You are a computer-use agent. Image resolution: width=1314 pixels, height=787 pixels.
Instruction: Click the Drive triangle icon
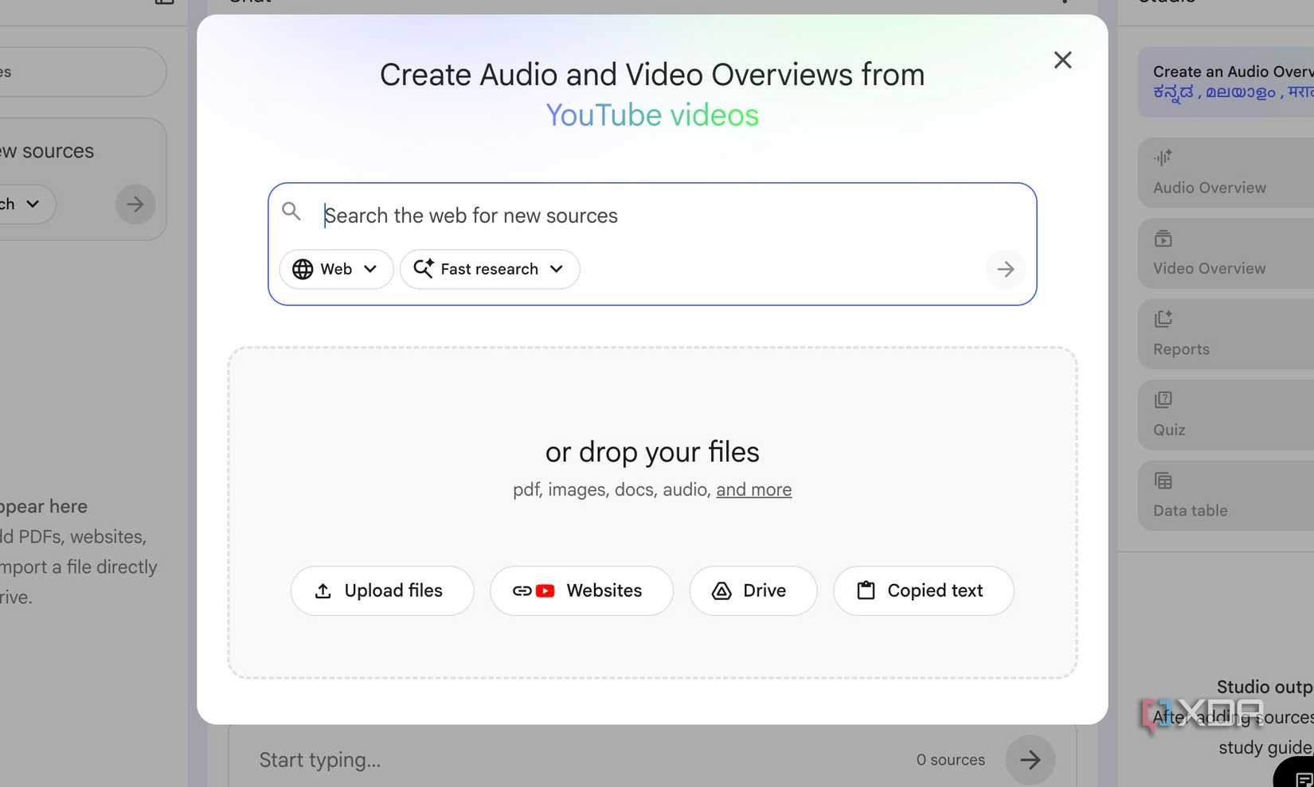click(722, 590)
